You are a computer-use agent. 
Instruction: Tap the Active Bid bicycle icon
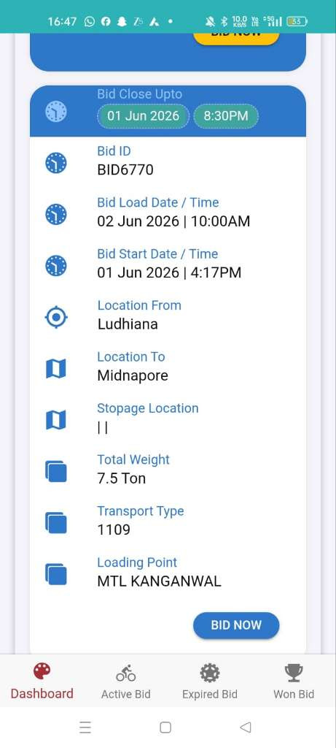point(125,673)
